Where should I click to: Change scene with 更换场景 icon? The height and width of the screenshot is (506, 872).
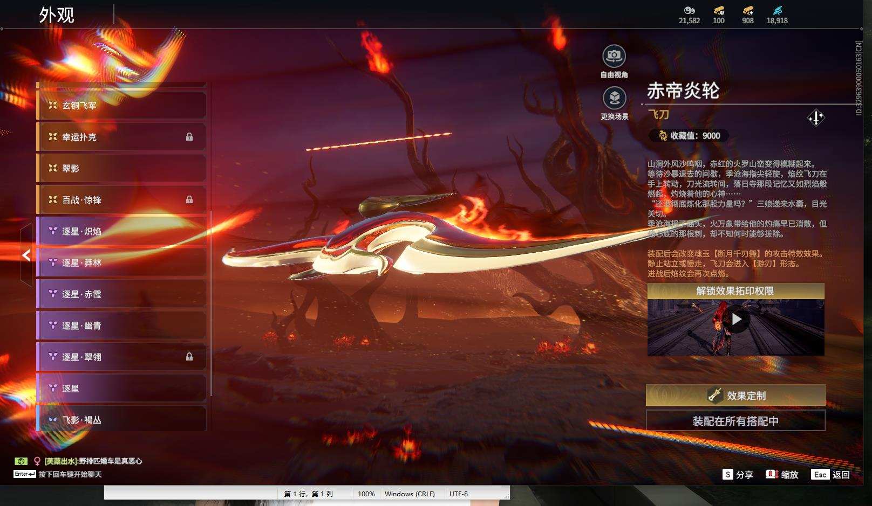click(614, 98)
